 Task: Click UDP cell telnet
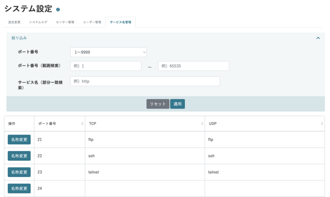pos(265,172)
